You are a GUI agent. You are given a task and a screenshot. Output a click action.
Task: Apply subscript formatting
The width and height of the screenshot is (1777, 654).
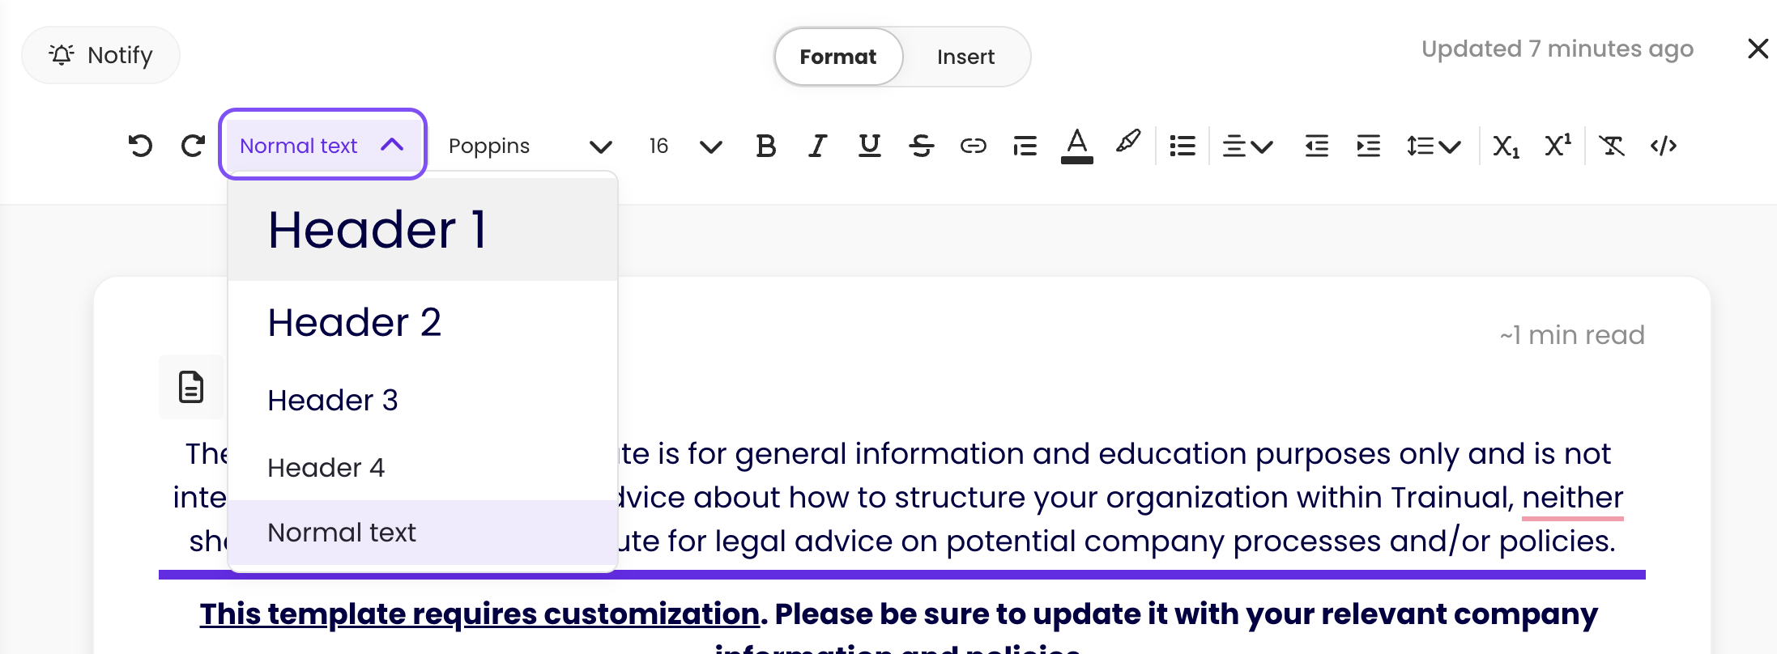tap(1506, 146)
